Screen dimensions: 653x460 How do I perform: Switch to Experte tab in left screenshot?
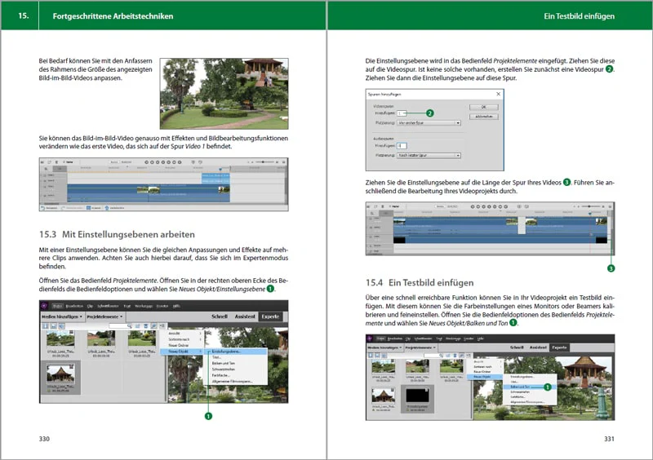tap(270, 316)
